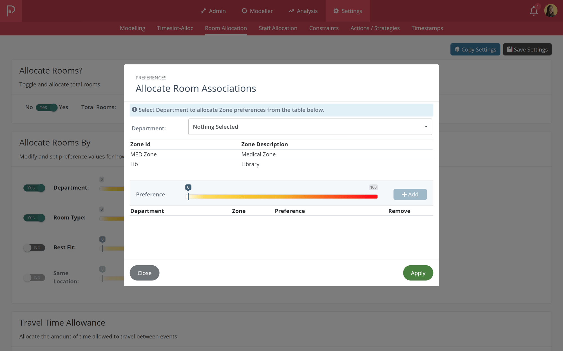Image resolution: width=563 pixels, height=351 pixels.
Task: Click the Settings gear icon
Action: [336, 11]
